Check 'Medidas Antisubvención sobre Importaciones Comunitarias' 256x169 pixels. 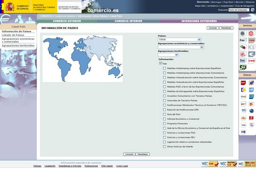164,78
